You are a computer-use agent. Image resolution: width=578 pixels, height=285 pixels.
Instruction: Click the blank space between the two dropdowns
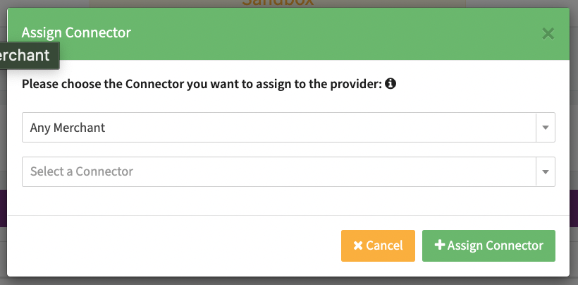(x=282, y=150)
